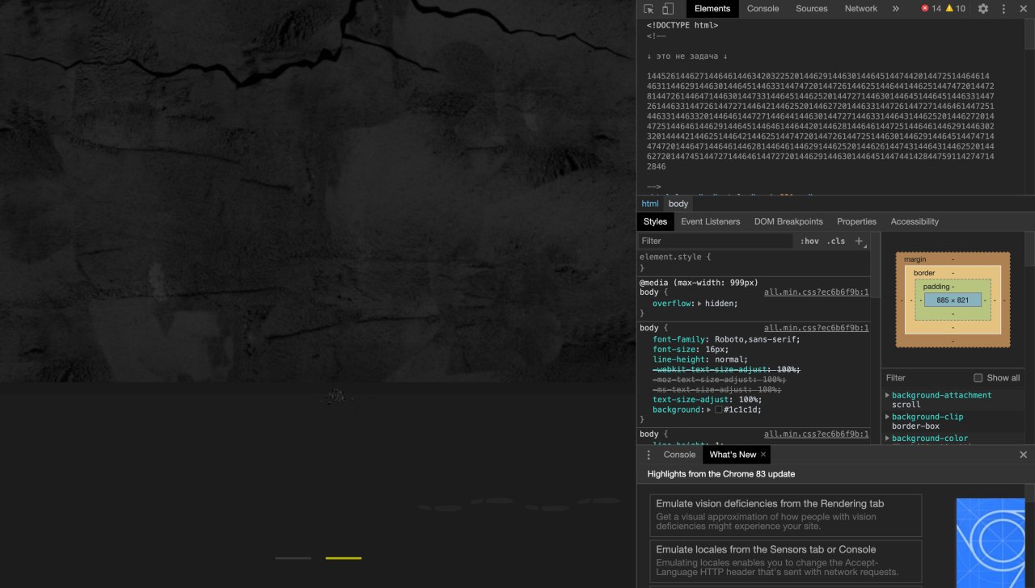
Task: Open the top Console tab
Action: (763, 9)
